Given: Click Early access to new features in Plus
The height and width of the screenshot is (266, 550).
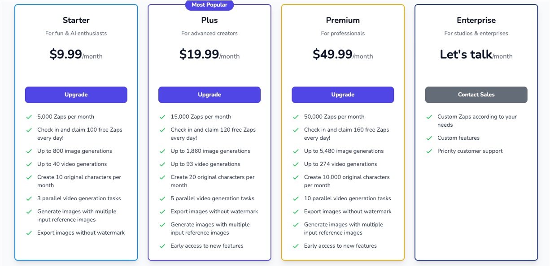Looking at the screenshot, I should click(207, 246).
